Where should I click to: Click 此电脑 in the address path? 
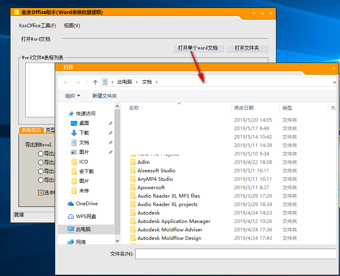[x=125, y=82]
